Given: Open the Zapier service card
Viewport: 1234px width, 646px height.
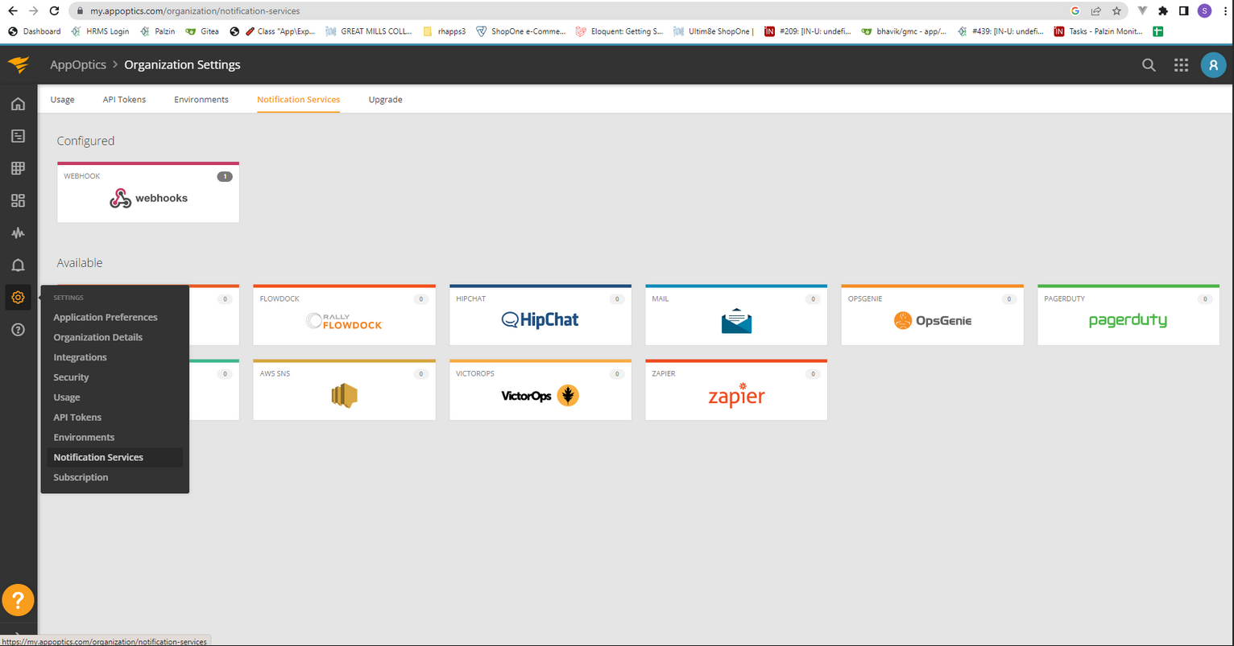Looking at the screenshot, I should [736, 390].
